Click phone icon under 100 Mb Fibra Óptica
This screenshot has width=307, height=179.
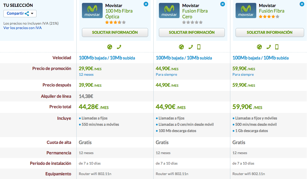[119, 47]
